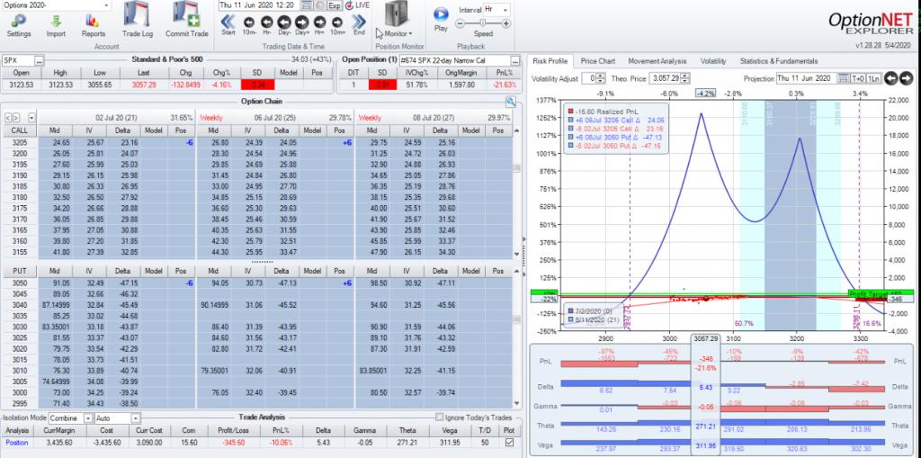The image size is (921, 458).
Task: Open the Monitor dropdown menu
Action: tap(398, 33)
